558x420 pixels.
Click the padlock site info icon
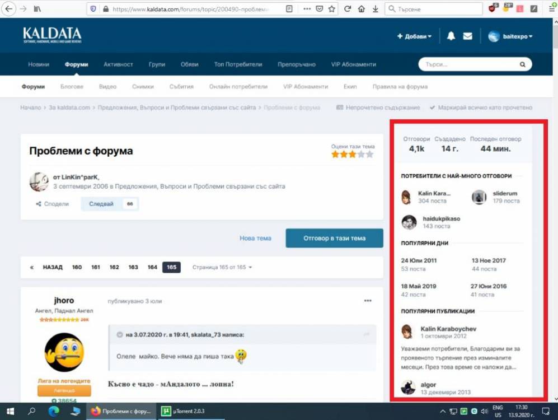tap(105, 9)
